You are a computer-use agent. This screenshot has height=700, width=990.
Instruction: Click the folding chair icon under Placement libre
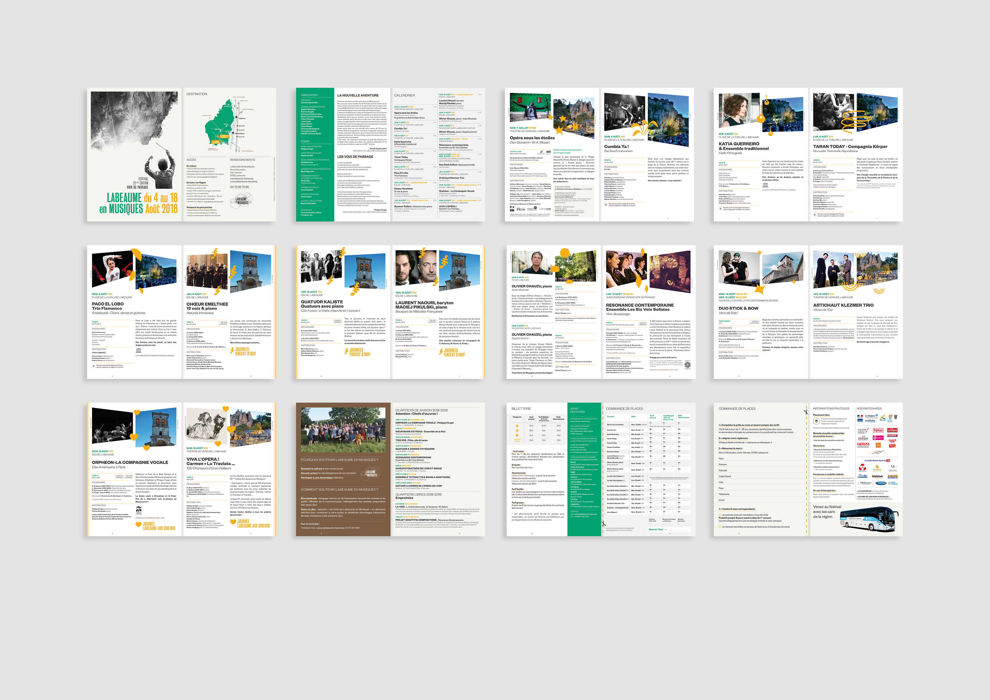click(816, 421)
